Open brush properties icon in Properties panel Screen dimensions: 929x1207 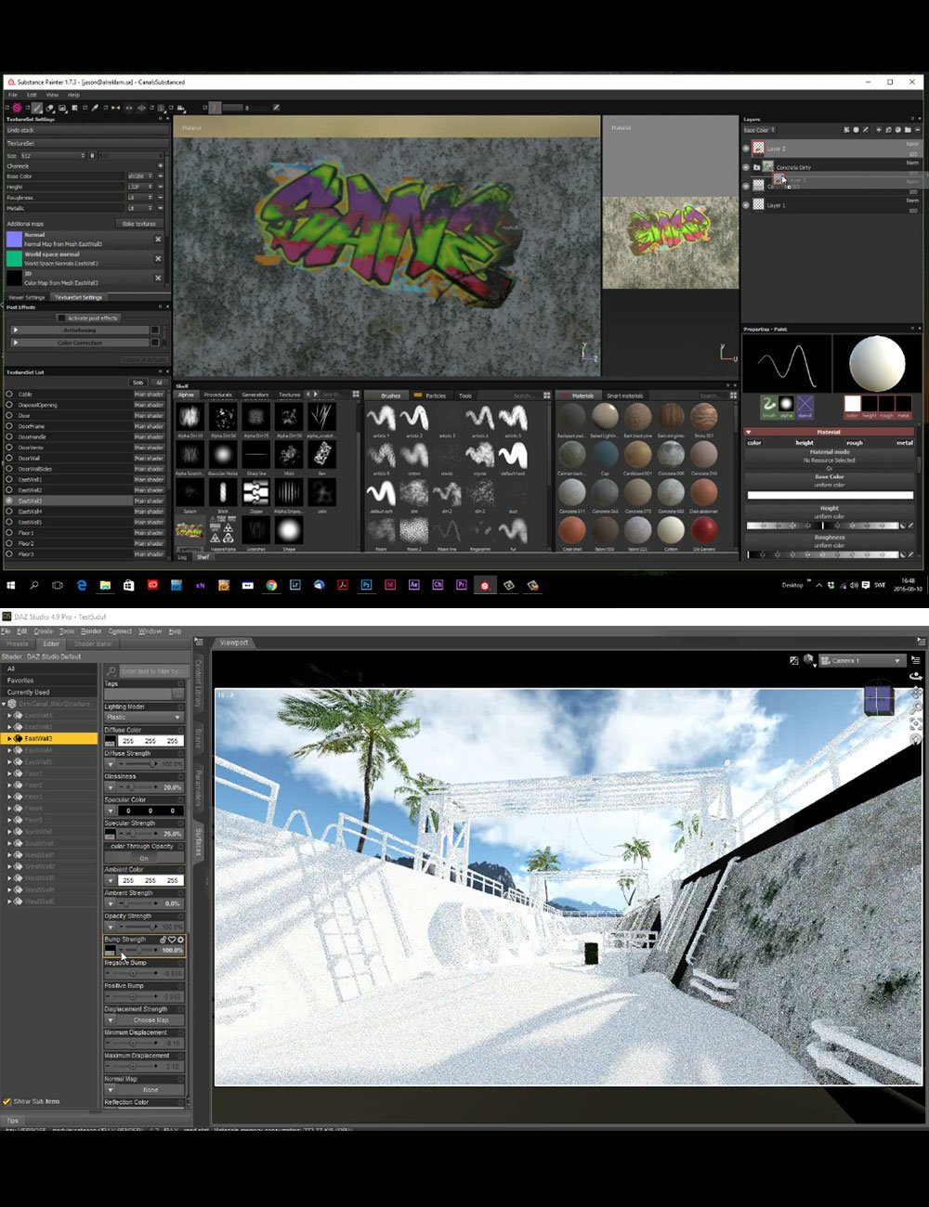[x=769, y=406]
